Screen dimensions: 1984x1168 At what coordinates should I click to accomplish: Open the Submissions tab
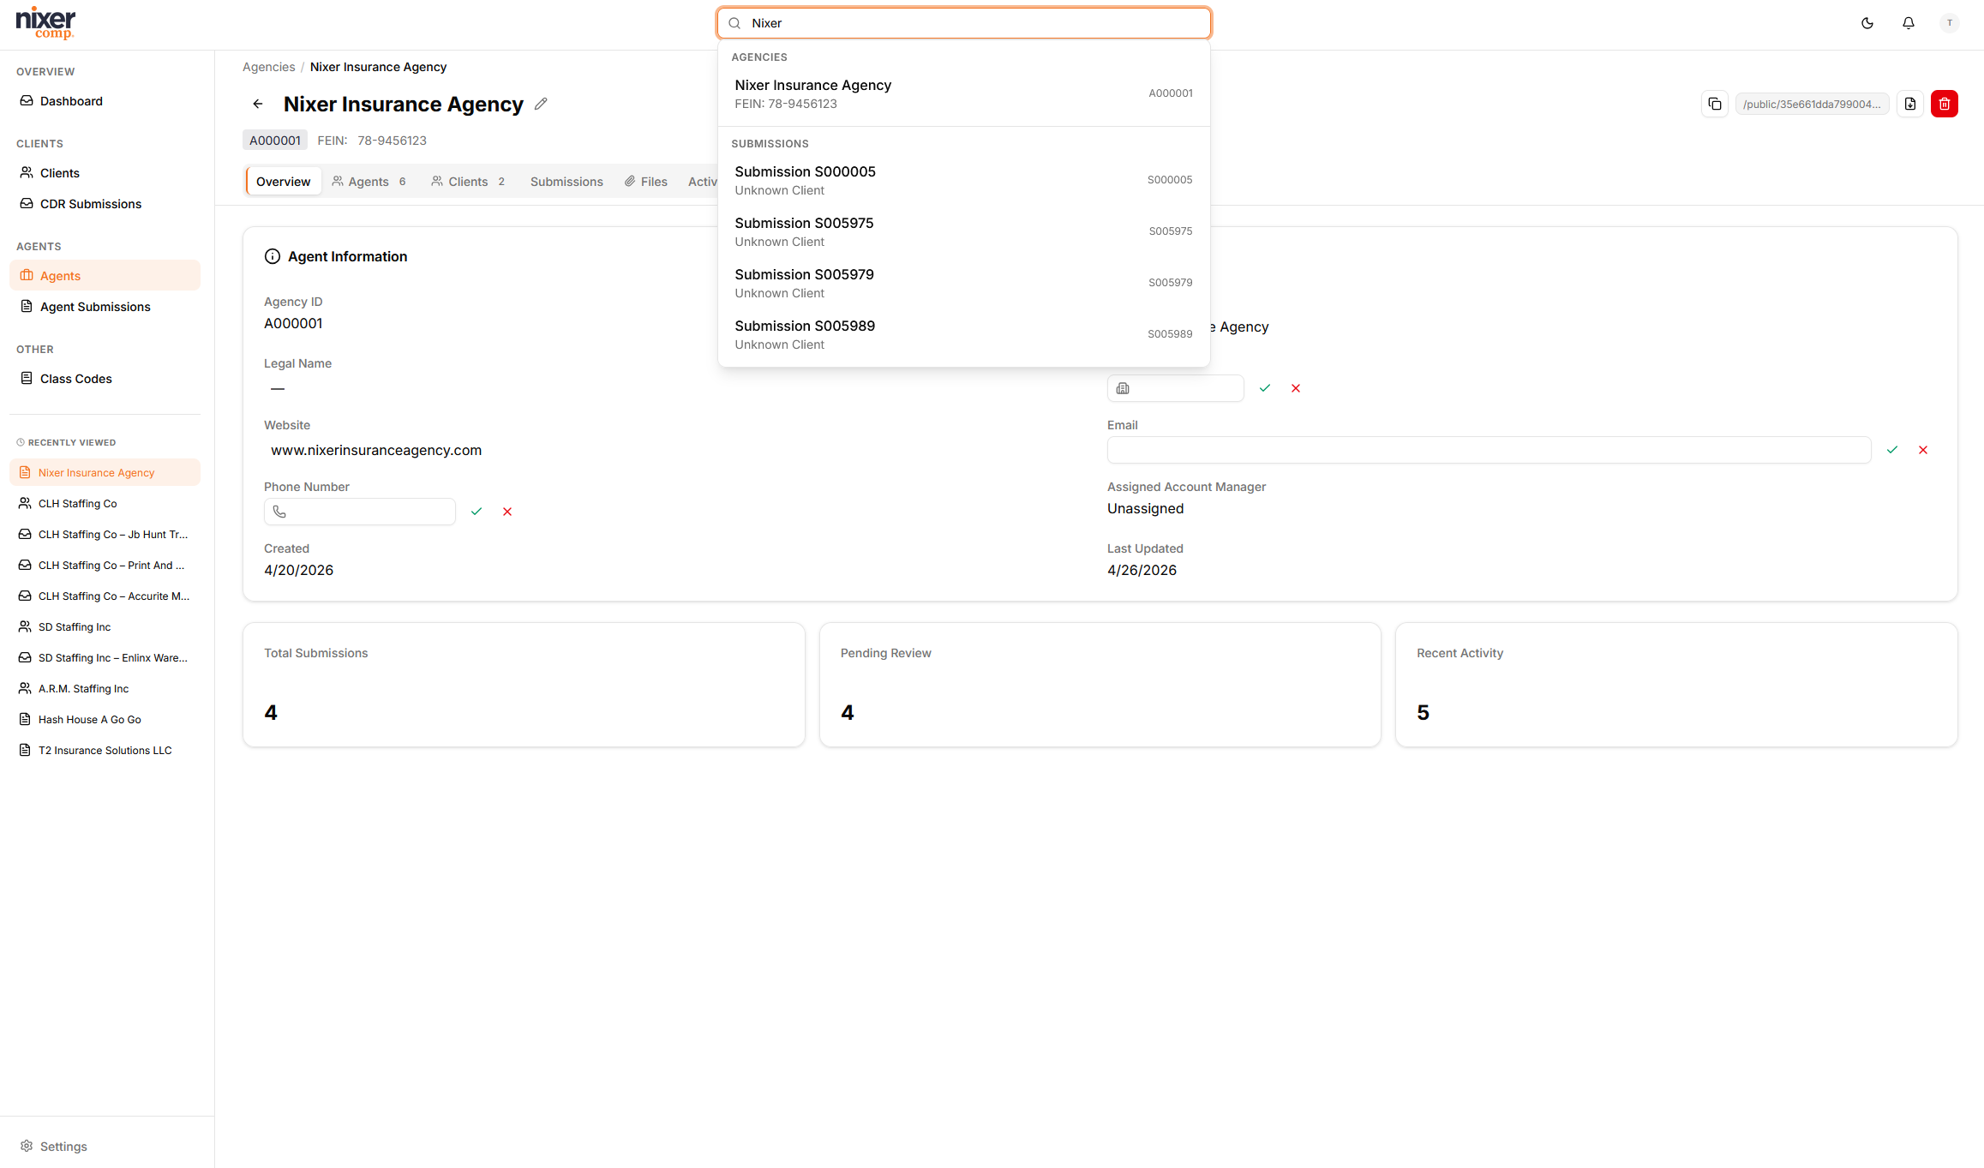click(x=566, y=182)
